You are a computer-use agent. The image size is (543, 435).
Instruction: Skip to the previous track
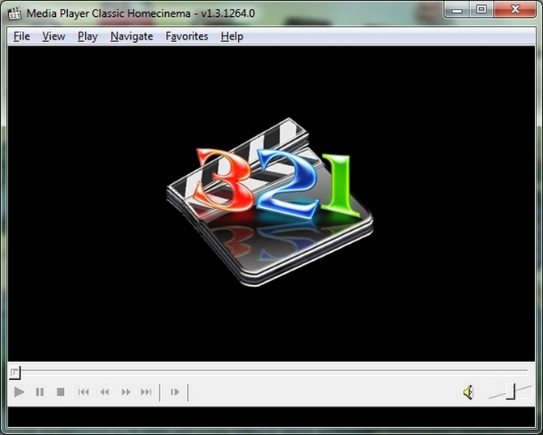[83, 392]
